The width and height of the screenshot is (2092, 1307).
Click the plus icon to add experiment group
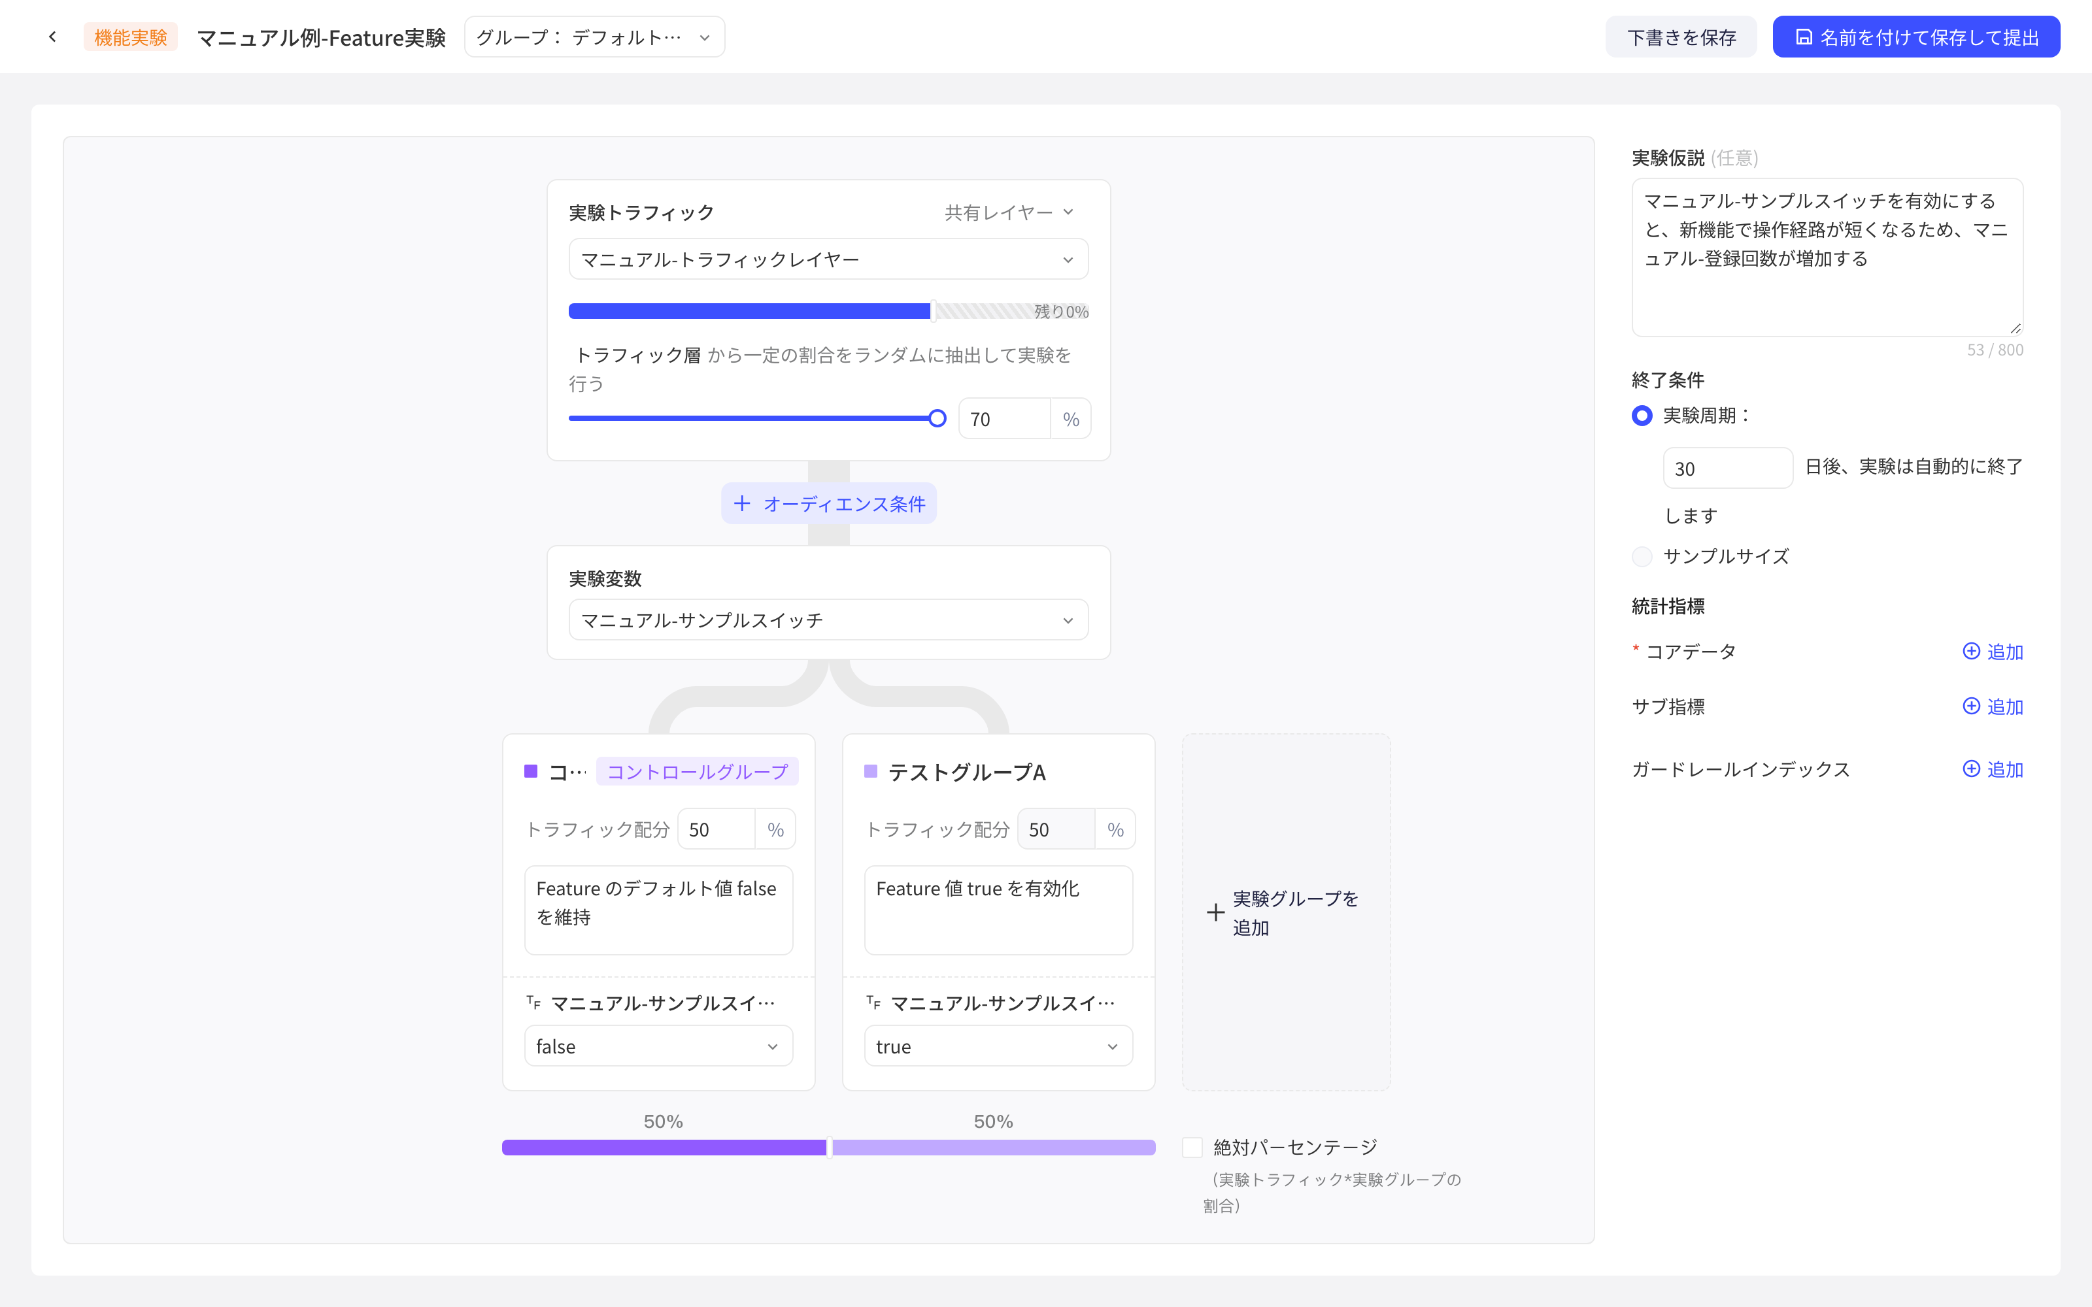(1215, 913)
